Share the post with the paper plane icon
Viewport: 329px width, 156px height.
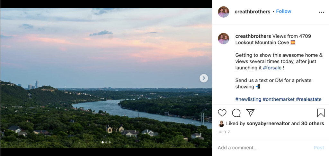pos(250,113)
